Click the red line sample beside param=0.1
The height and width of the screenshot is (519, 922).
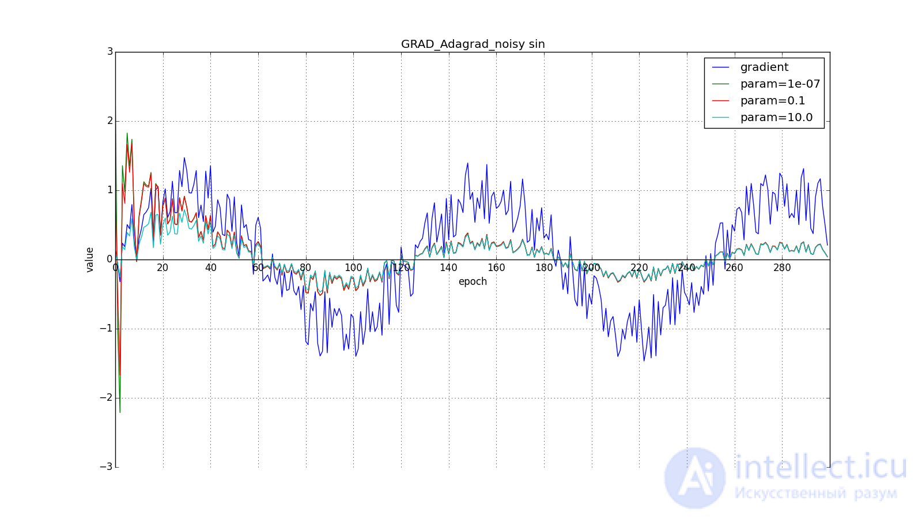click(721, 101)
